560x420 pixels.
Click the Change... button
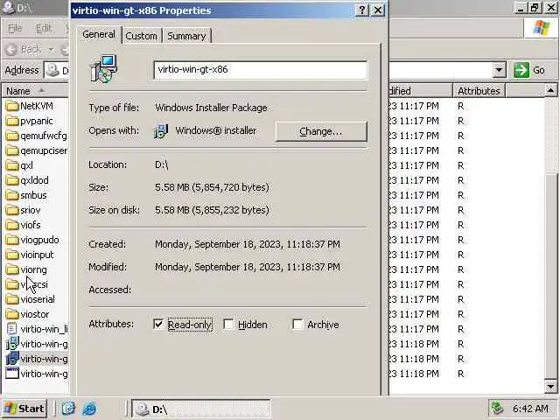pyautogui.click(x=321, y=131)
